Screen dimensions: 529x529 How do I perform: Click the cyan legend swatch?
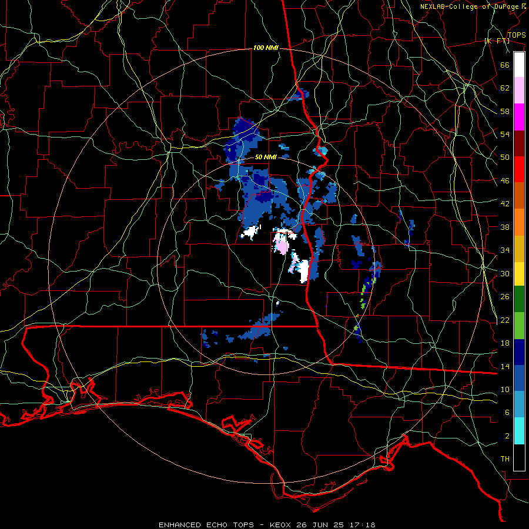pyautogui.click(x=519, y=431)
